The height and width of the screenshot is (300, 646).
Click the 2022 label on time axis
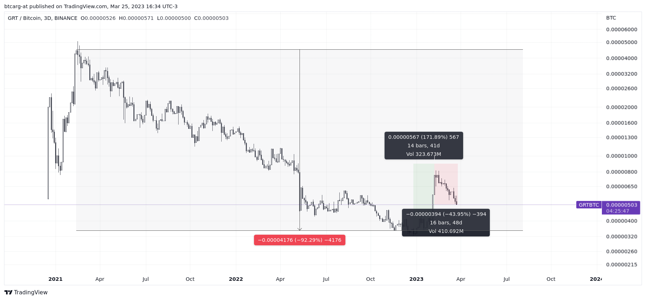(x=236, y=279)
